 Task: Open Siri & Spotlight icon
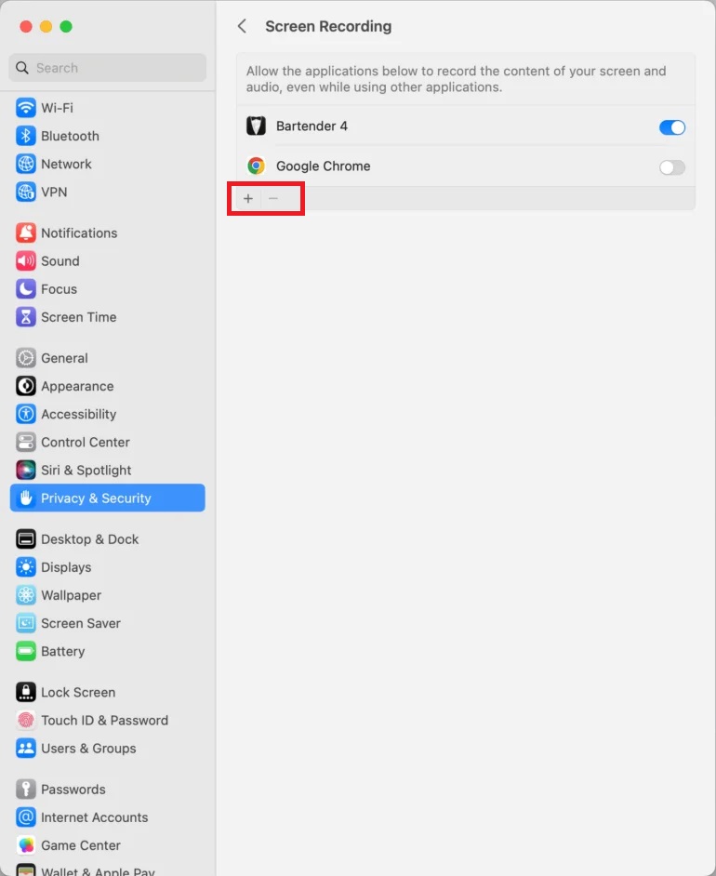(x=26, y=470)
